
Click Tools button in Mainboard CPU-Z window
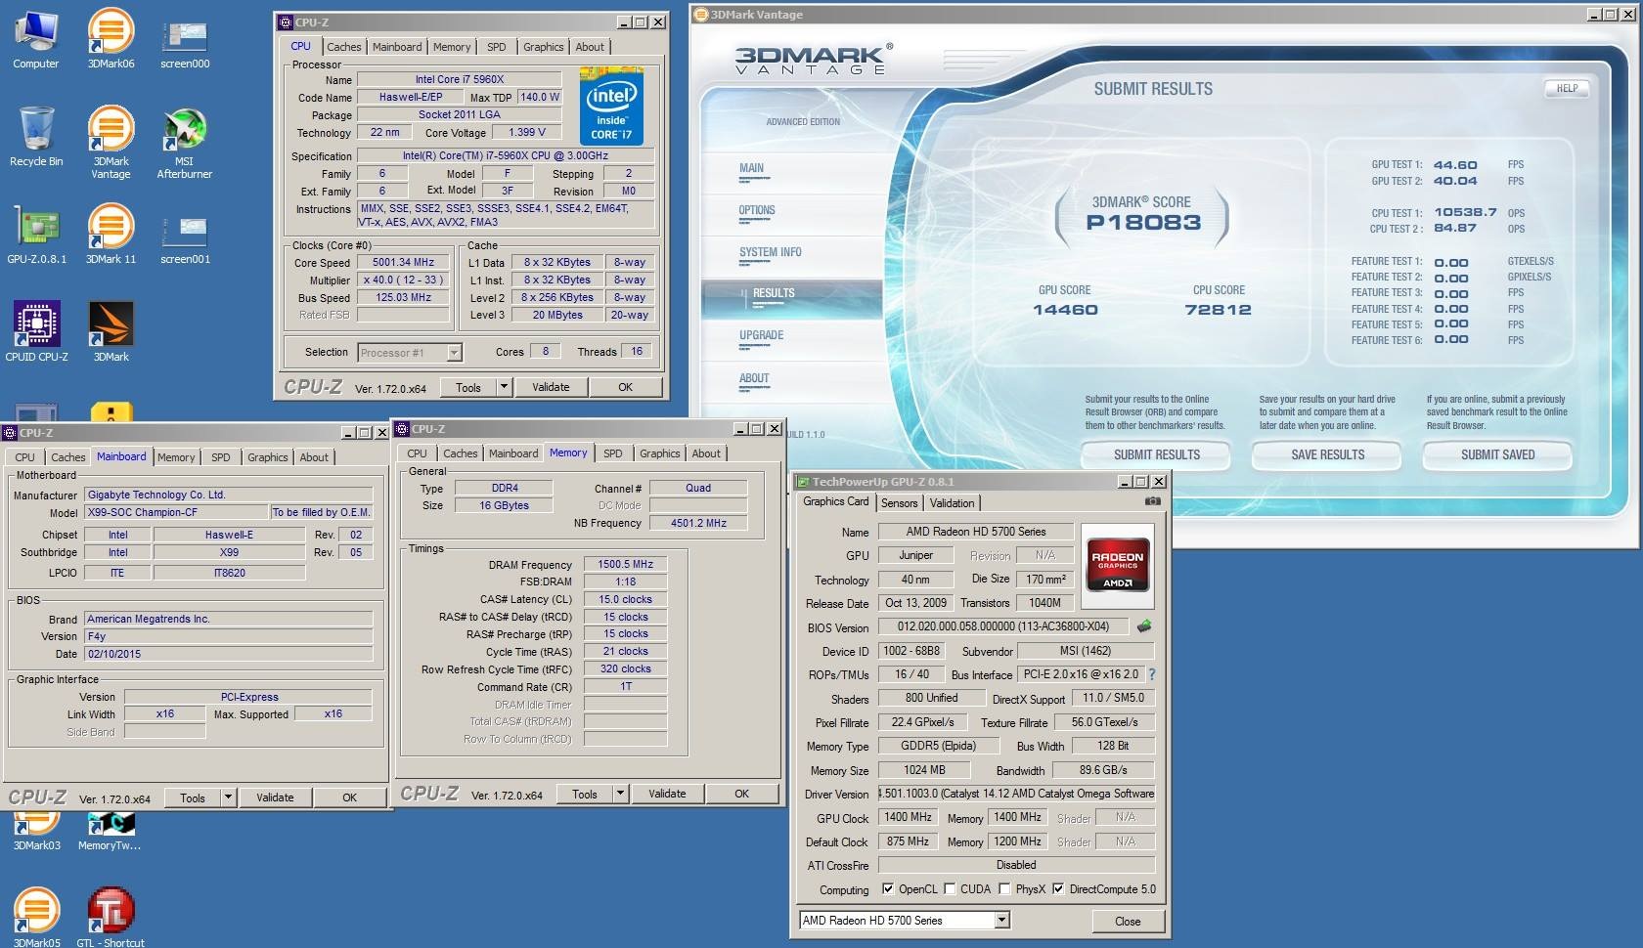tap(193, 797)
